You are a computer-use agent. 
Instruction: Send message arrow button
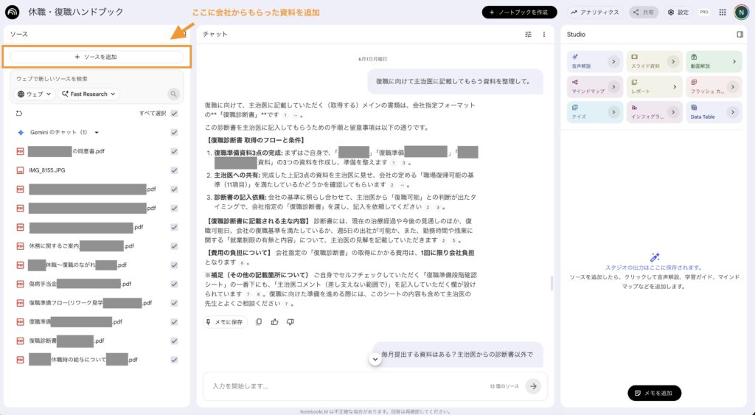pyautogui.click(x=533, y=386)
